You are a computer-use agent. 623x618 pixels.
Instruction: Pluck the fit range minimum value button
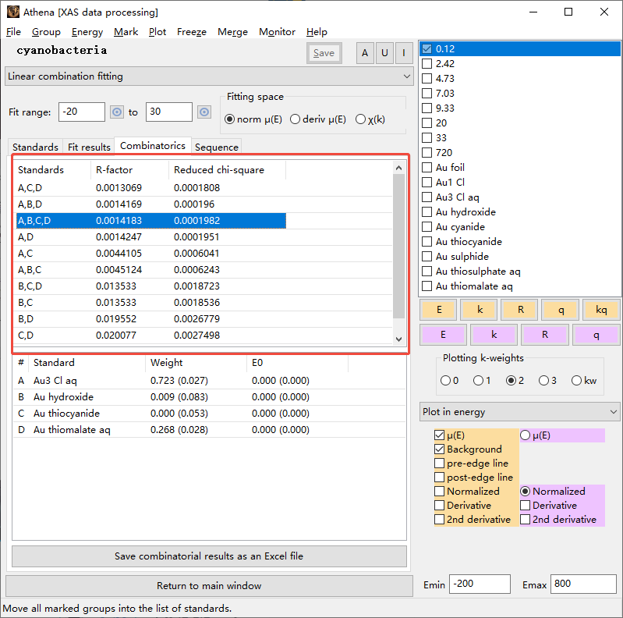[x=117, y=112]
